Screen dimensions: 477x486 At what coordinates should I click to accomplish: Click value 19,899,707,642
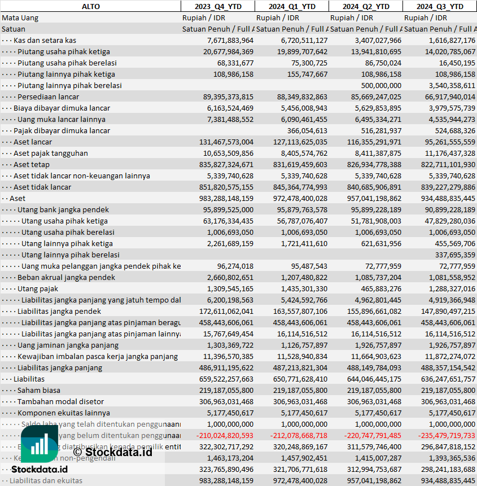point(302,51)
